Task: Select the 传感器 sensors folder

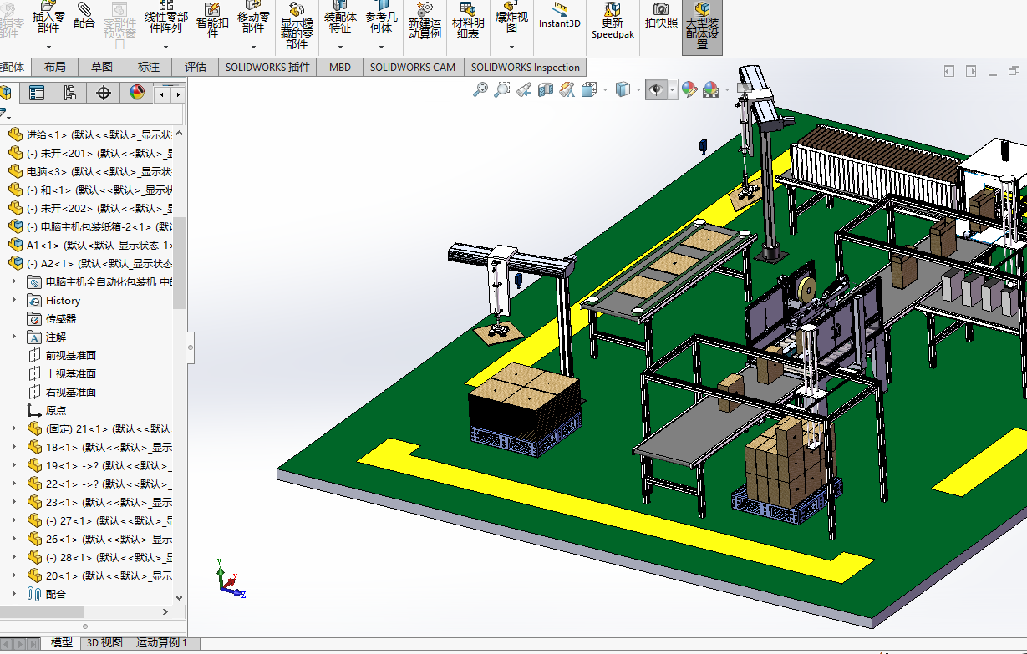Action: (52, 318)
